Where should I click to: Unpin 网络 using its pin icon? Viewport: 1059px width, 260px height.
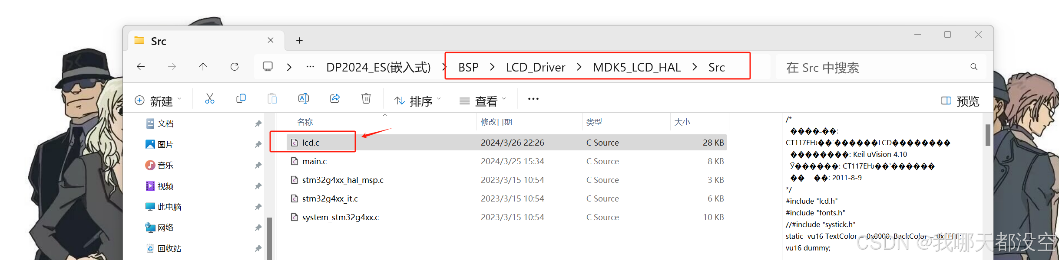point(258,228)
